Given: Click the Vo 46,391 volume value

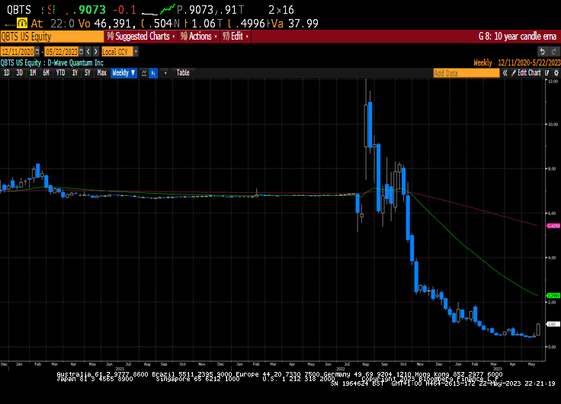Looking at the screenshot, I should 107,24.
